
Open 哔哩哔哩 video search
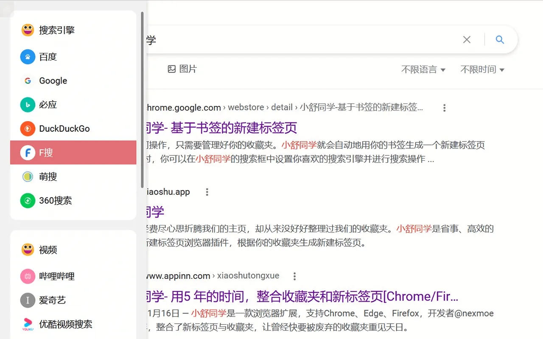(x=27, y=276)
